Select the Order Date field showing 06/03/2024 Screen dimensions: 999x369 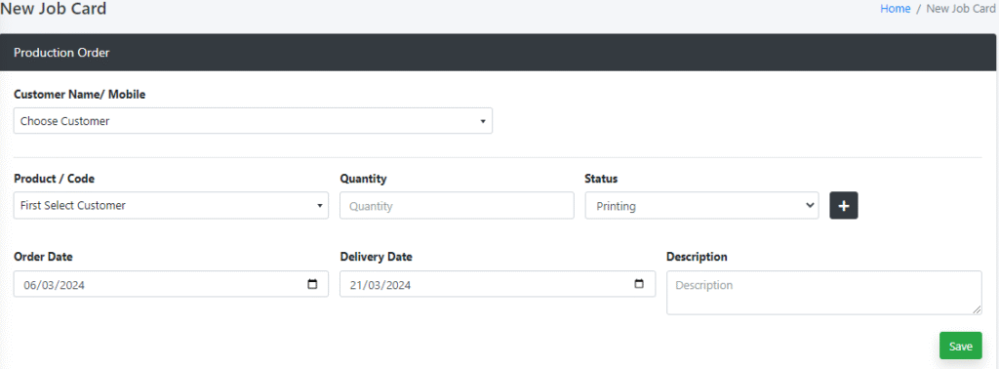point(171,284)
